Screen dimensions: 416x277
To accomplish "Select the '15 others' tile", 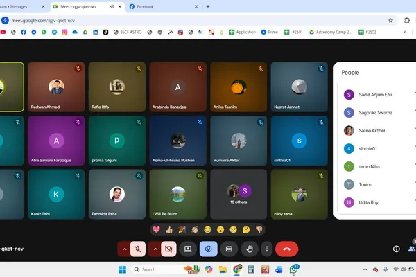I will pos(239,195).
